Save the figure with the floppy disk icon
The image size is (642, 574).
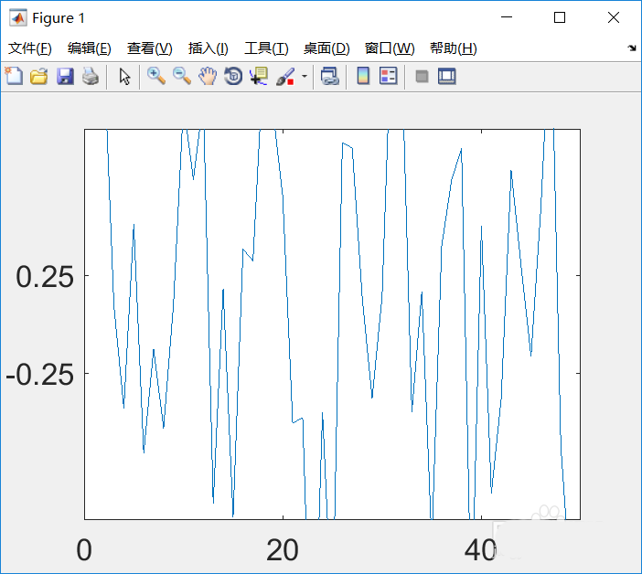pos(65,77)
